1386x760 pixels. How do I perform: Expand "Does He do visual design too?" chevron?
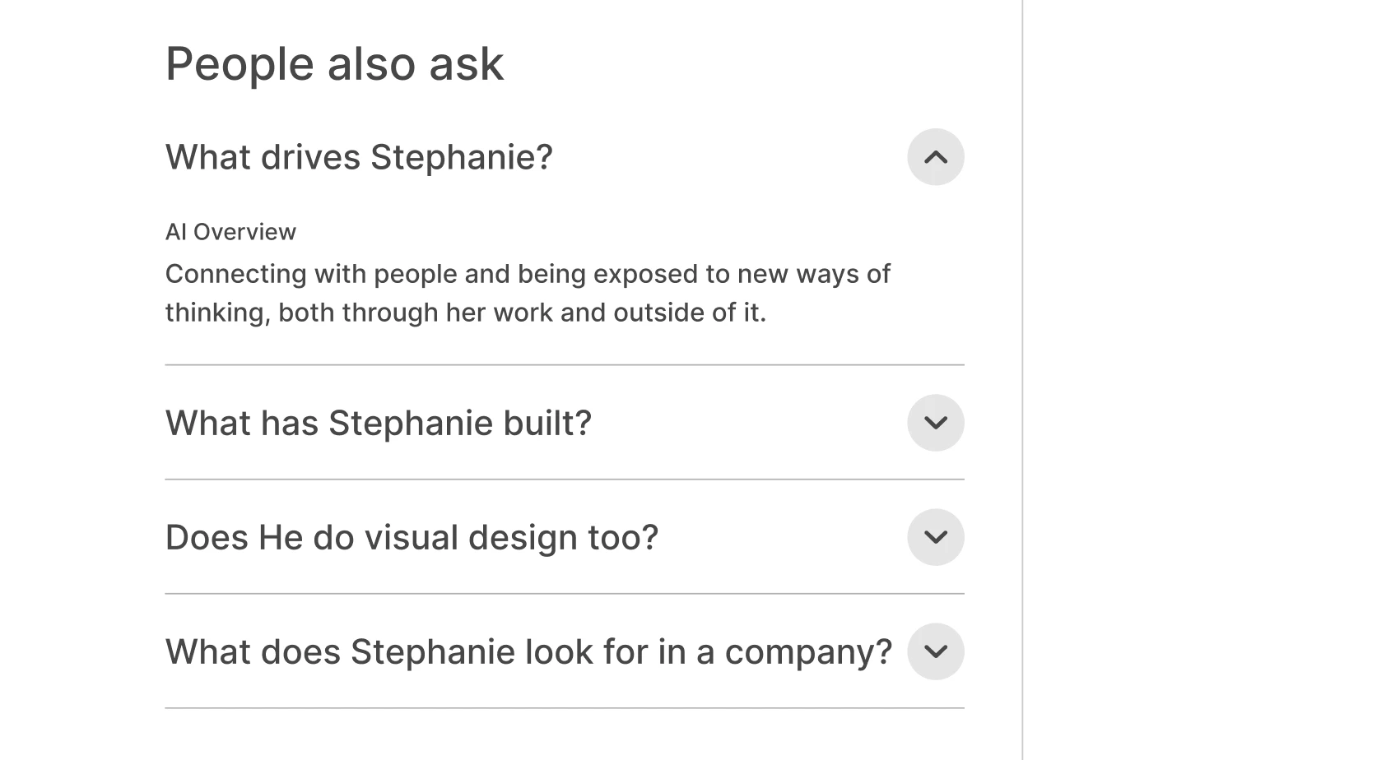pyautogui.click(x=935, y=537)
